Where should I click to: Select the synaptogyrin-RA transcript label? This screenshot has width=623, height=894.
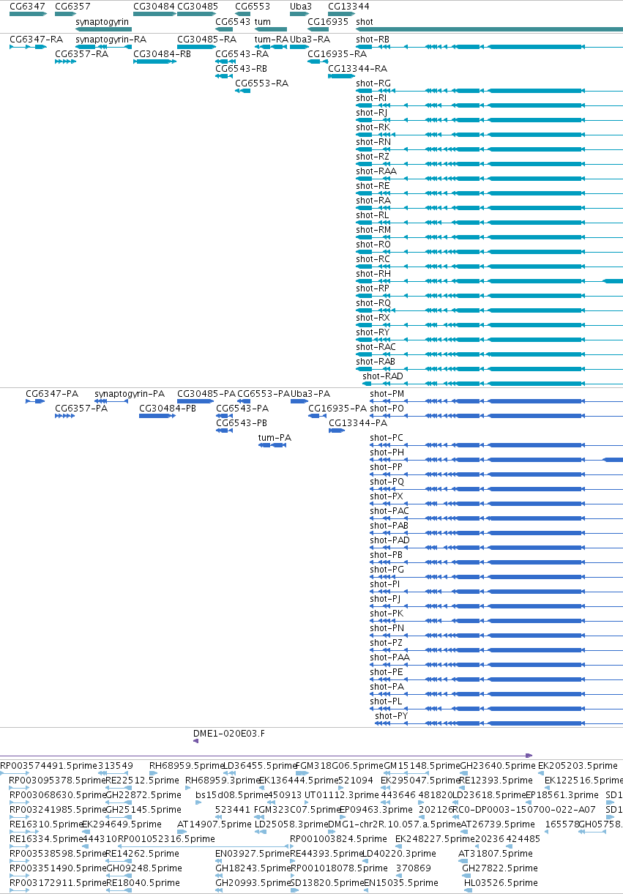coord(111,39)
